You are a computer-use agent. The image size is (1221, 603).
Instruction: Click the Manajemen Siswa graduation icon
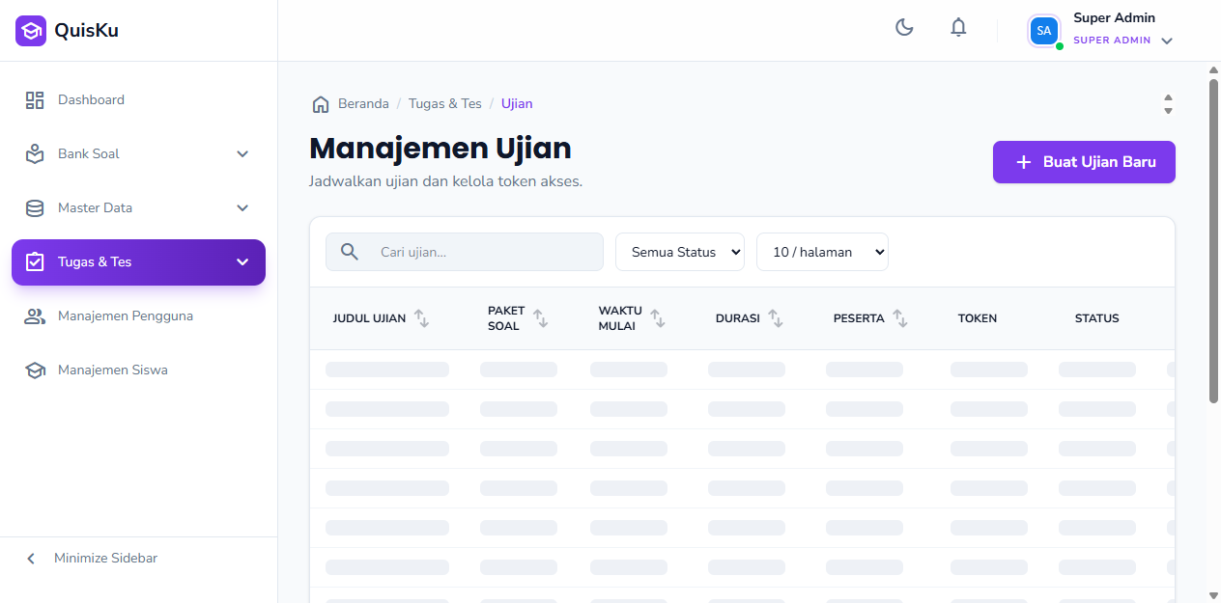click(35, 370)
